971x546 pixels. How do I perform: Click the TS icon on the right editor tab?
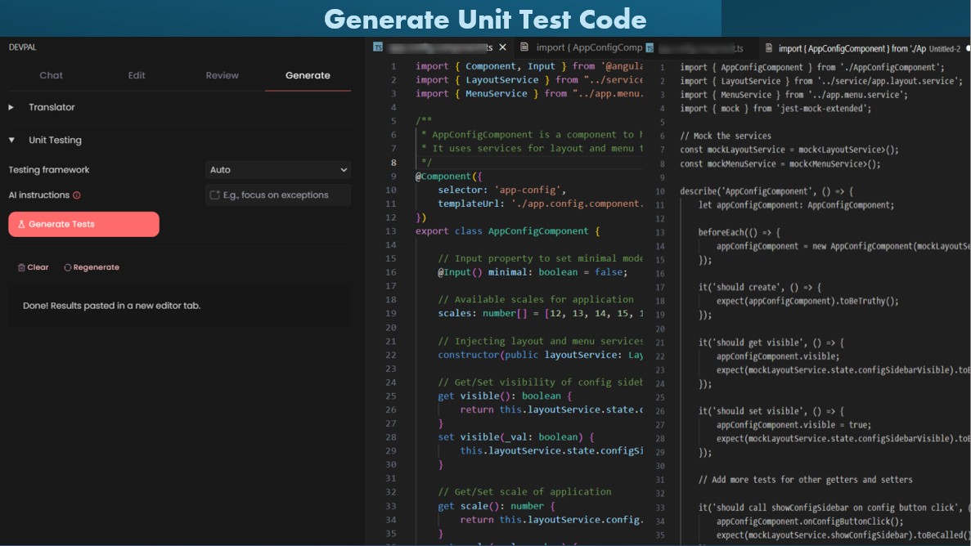[x=650, y=47]
